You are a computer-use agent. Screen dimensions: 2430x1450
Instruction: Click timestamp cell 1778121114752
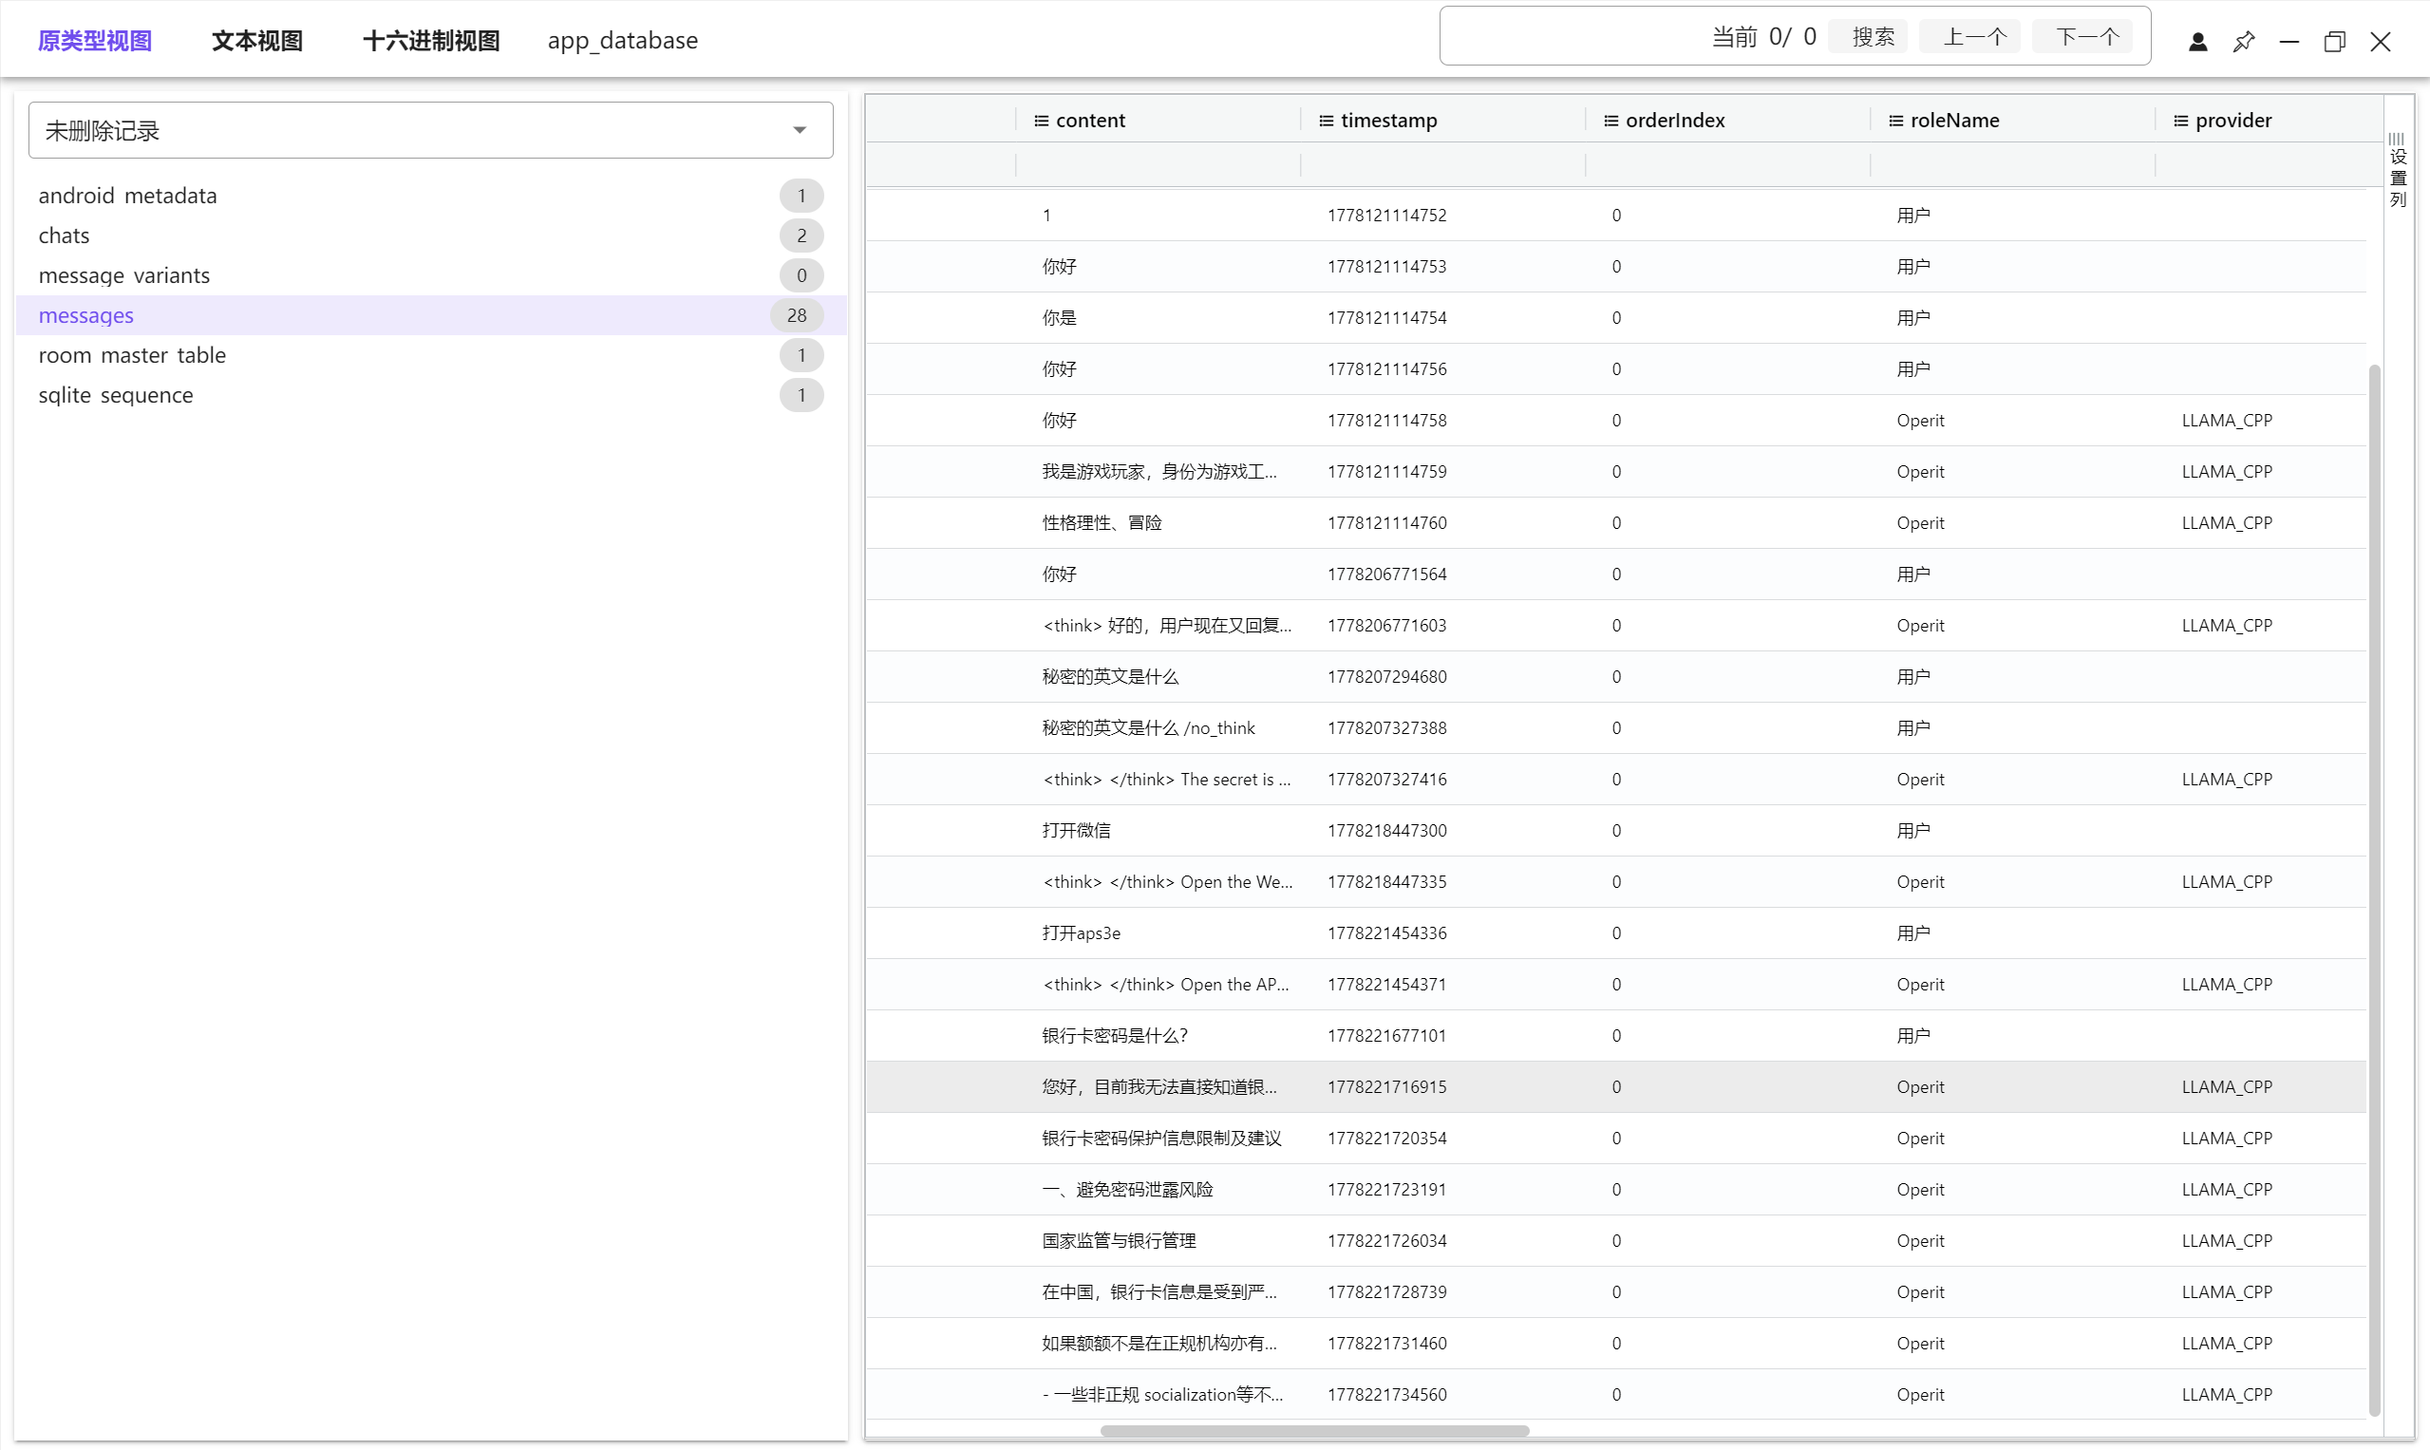(1386, 215)
